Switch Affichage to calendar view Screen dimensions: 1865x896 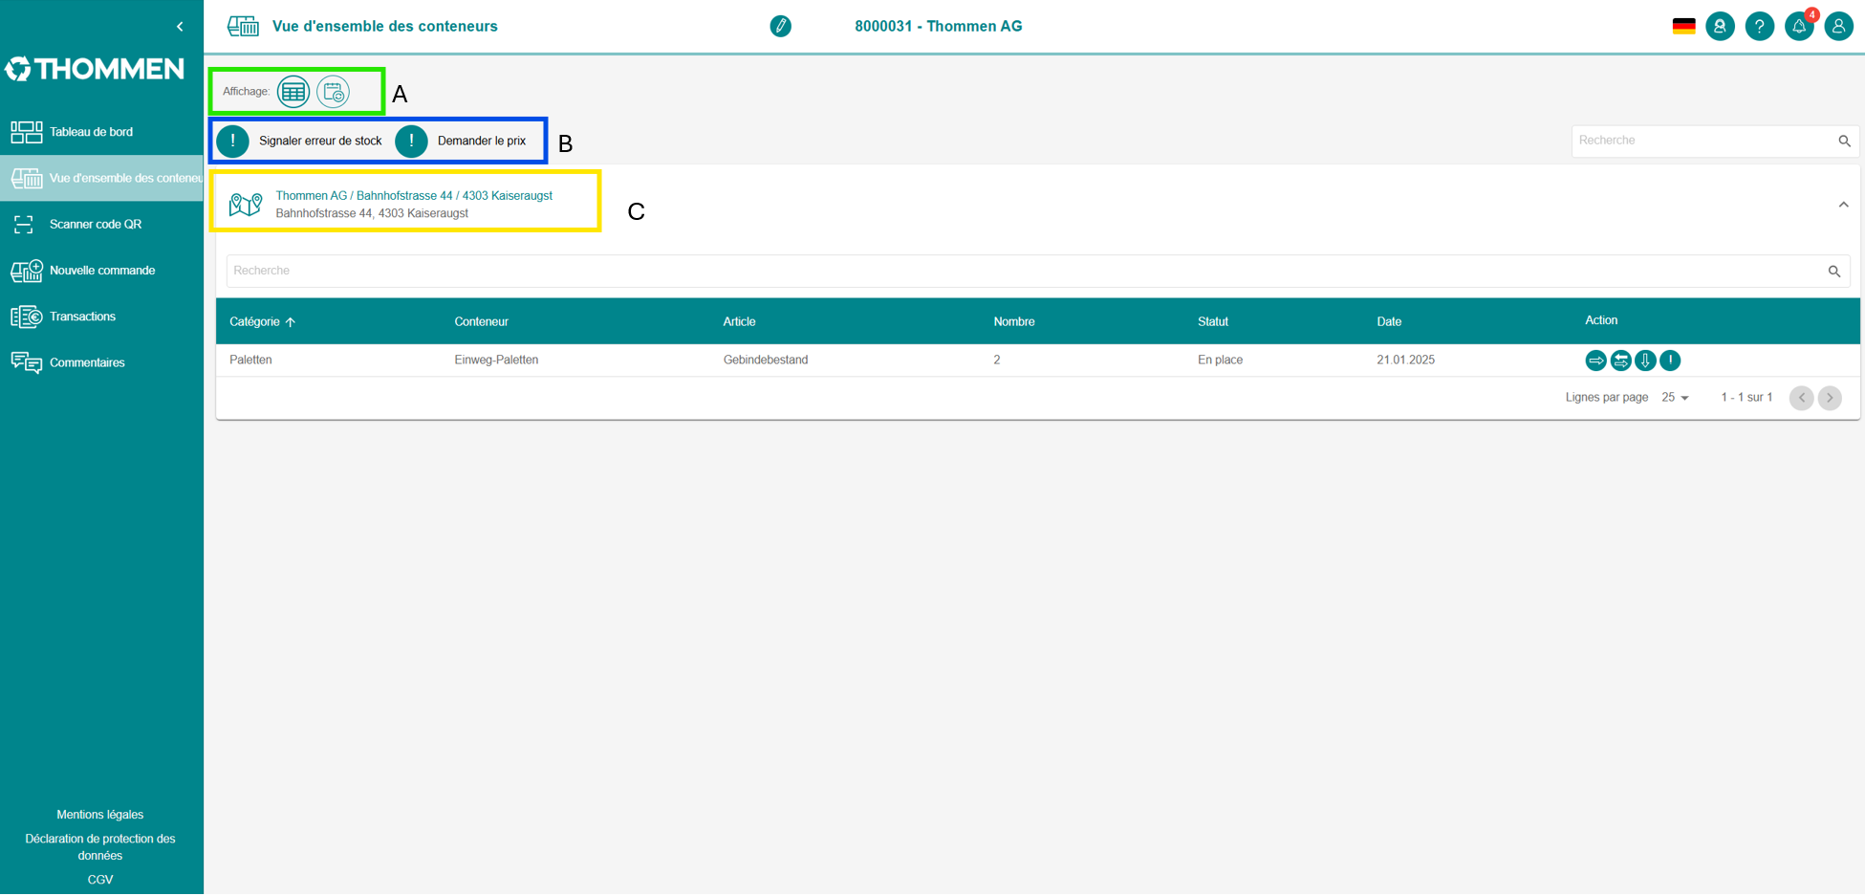[x=334, y=92]
